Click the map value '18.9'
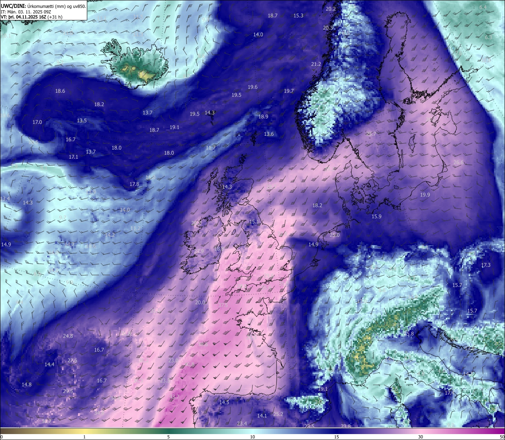The height and width of the screenshot is (440, 505). [264, 117]
